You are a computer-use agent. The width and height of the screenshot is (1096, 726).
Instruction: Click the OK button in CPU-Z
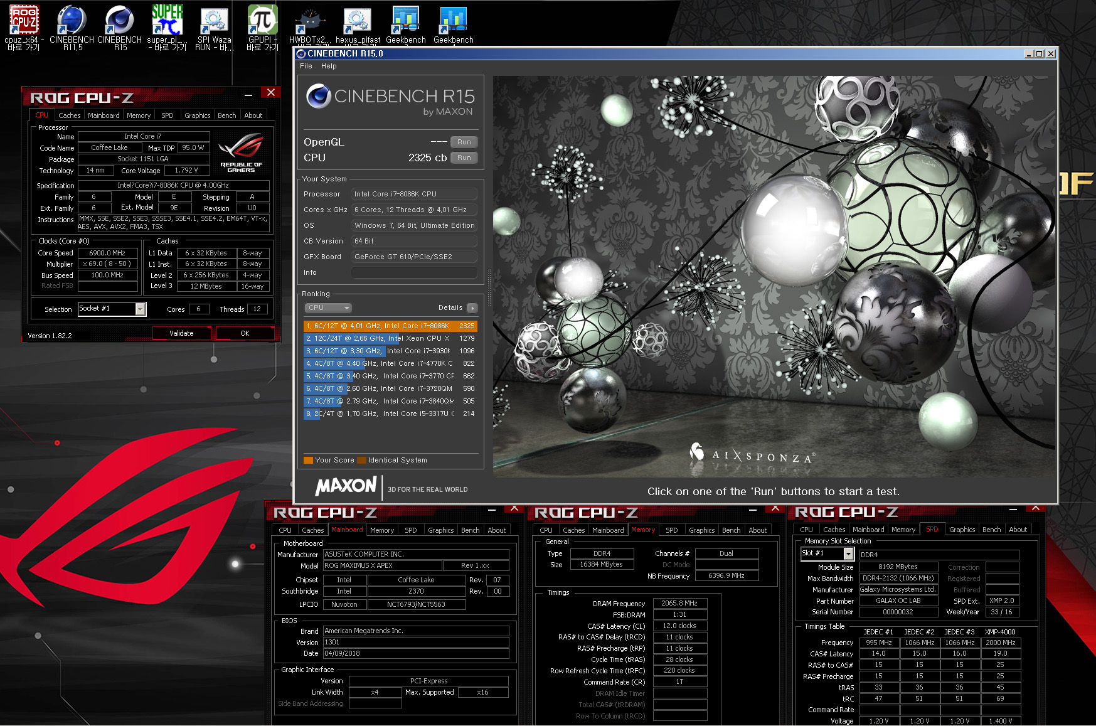pos(245,333)
